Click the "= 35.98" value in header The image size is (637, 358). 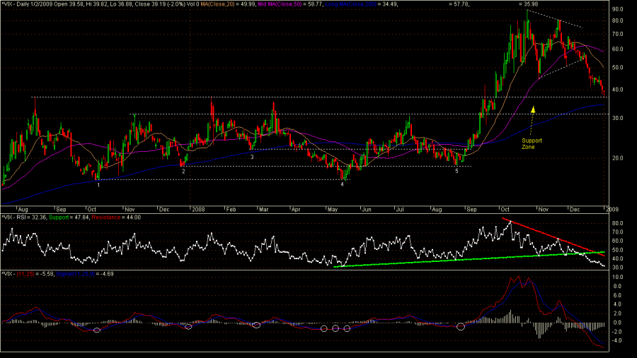529,4
